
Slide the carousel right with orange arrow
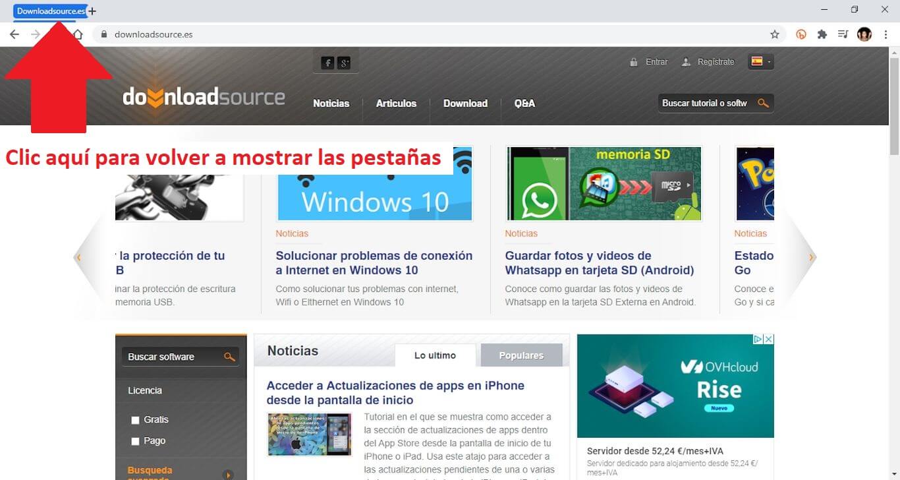(811, 257)
